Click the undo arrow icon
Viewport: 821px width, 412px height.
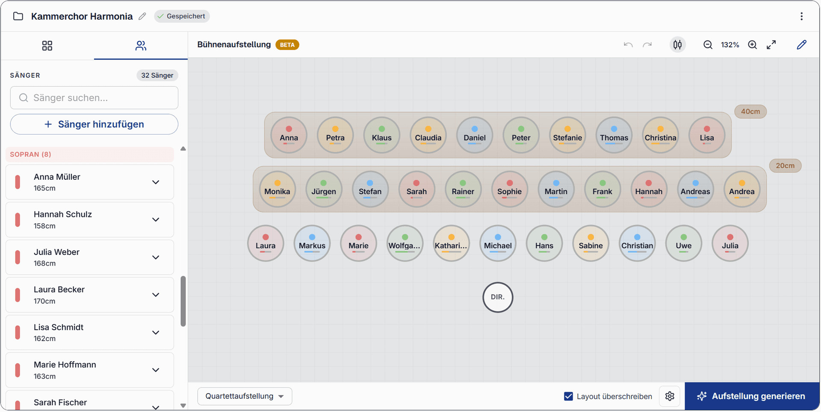628,45
